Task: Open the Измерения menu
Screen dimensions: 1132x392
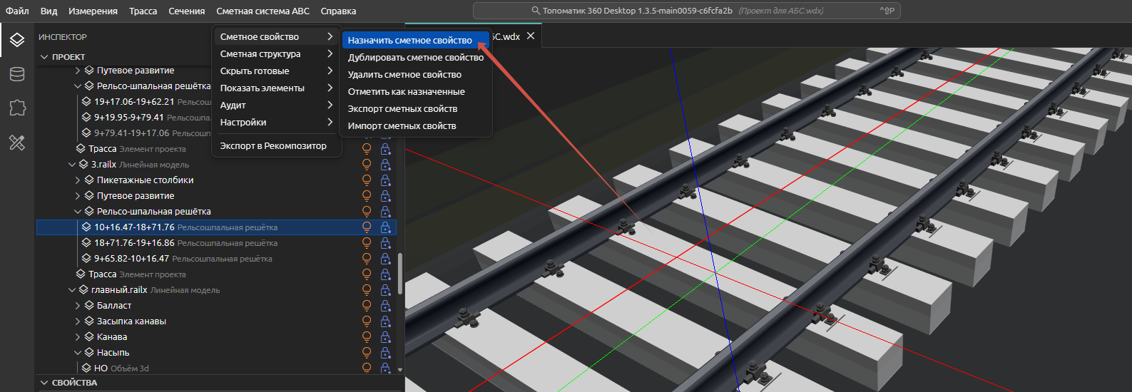Action: click(93, 11)
